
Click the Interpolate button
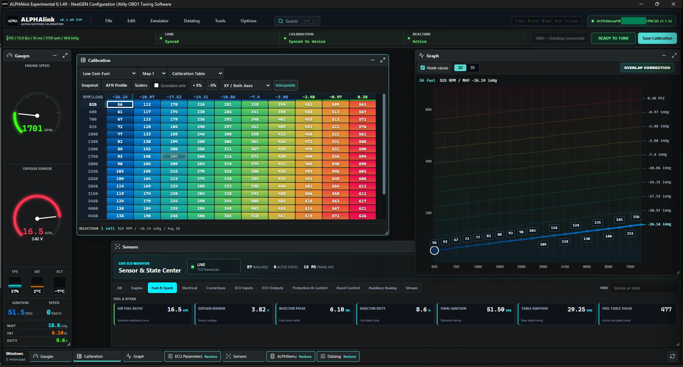285,85
